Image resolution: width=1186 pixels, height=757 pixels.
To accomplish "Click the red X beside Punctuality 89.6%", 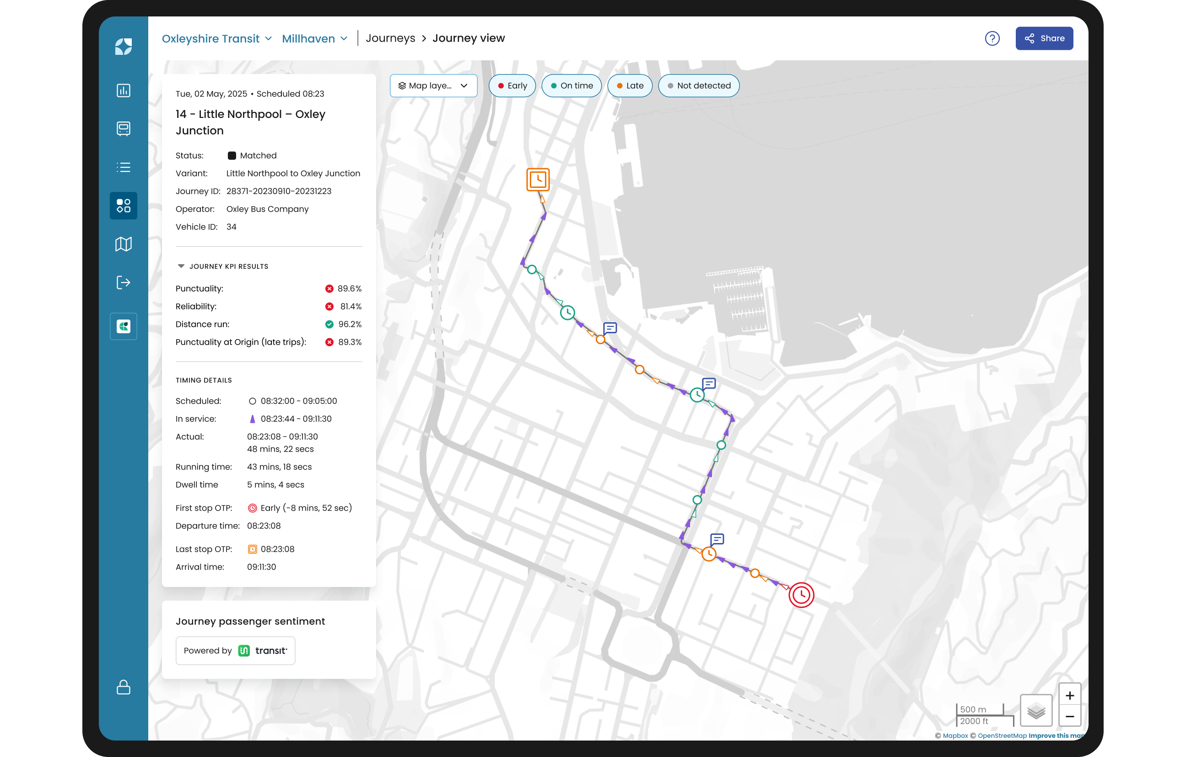I will 329,288.
